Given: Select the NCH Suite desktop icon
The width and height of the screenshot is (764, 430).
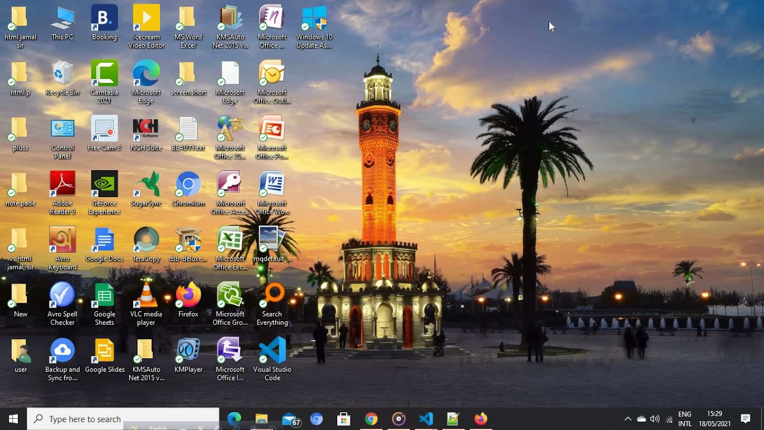Looking at the screenshot, I should click(146, 134).
